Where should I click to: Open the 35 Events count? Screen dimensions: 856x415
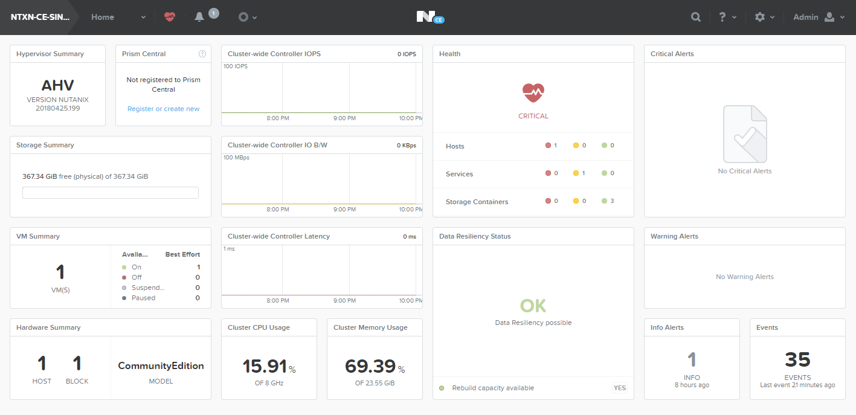tap(797, 360)
